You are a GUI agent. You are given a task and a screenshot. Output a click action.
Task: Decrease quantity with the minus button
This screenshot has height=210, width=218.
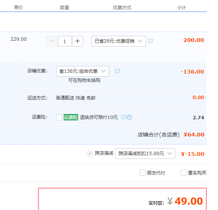coord(52,41)
